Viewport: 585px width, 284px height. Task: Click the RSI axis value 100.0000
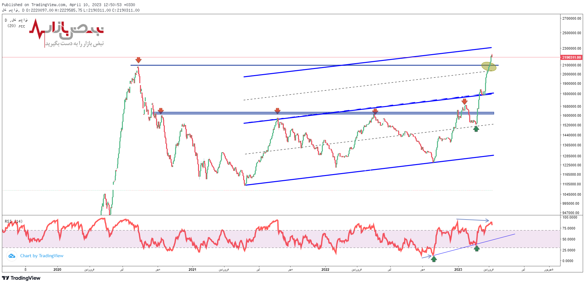click(x=570, y=217)
